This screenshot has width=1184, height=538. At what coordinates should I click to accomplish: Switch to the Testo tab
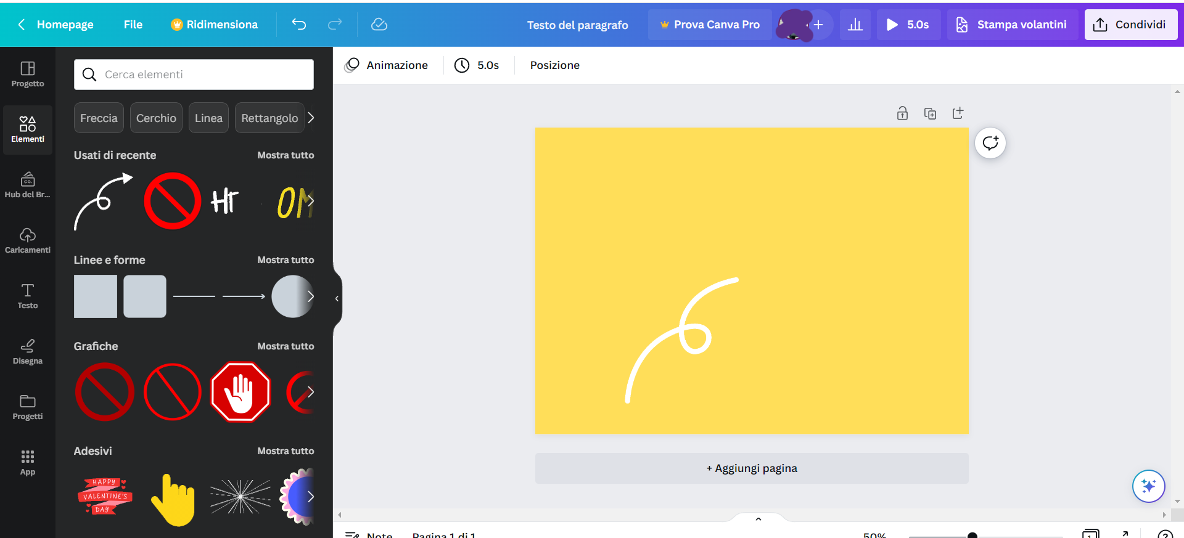(28, 296)
